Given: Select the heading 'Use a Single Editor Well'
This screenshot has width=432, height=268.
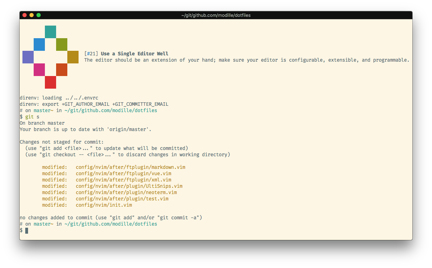Looking at the screenshot, I should (x=135, y=54).
